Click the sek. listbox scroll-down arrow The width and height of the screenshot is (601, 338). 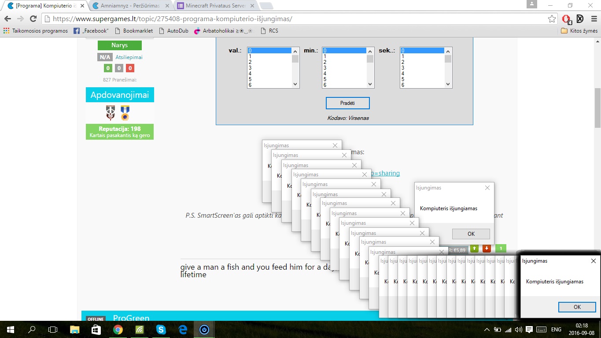[x=448, y=85]
